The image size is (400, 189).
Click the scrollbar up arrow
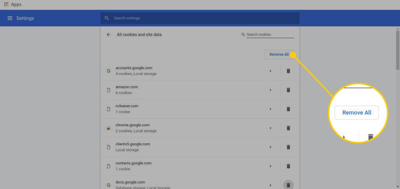point(398,28)
